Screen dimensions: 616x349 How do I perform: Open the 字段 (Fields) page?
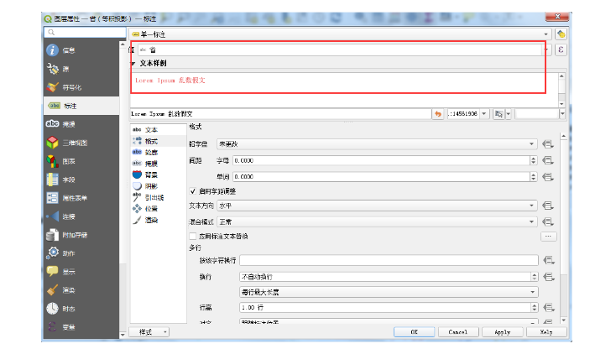tap(81, 180)
